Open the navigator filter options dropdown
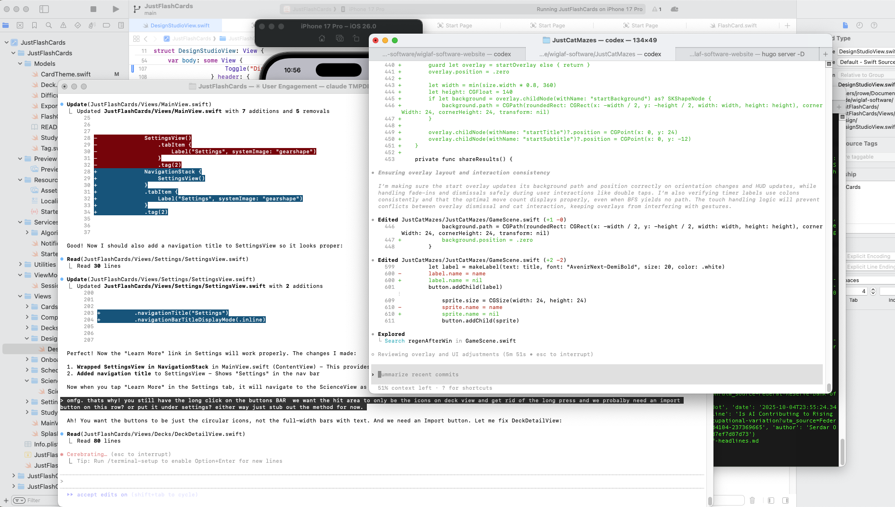This screenshot has height=507, width=895. coord(19,500)
